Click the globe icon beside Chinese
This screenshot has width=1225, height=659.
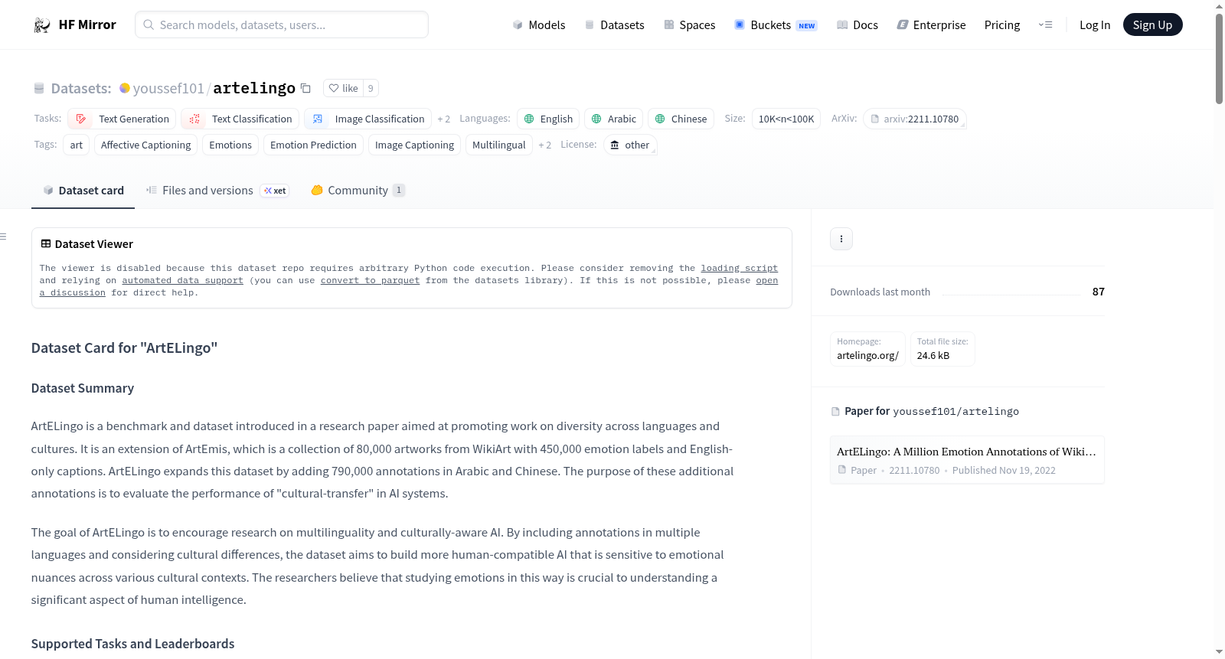pos(660,119)
